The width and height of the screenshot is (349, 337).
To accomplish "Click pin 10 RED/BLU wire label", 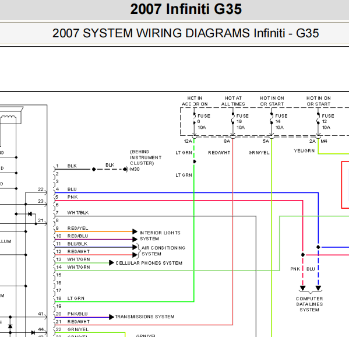I will [x=77, y=236].
